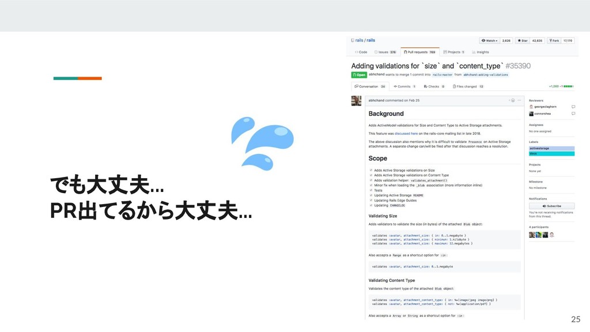Screen dimensions: 590x332
Task: Star the rails repository
Action: click(522, 41)
